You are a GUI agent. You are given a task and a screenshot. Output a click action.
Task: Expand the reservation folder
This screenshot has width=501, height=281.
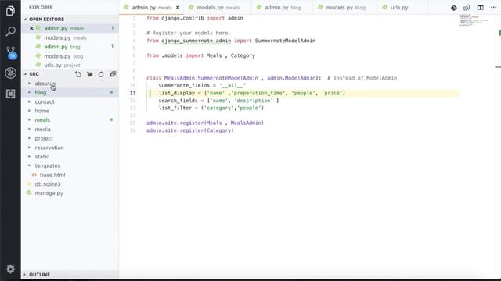(49, 148)
